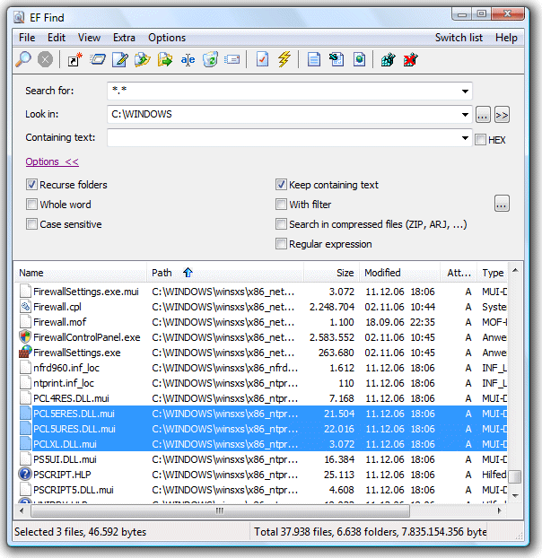
Task: Enable the Case sensitive checkbox
Action: 31,224
